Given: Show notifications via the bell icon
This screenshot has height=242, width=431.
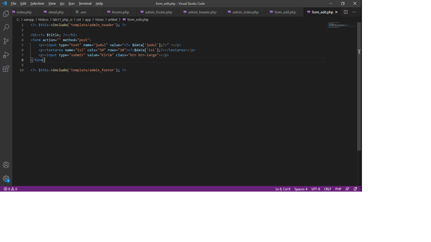Looking at the screenshot, I should click(355, 189).
